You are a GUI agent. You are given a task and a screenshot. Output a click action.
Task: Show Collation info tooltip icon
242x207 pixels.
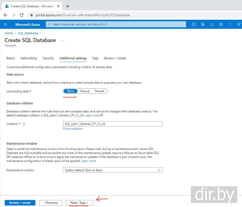(x=24, y=124)
